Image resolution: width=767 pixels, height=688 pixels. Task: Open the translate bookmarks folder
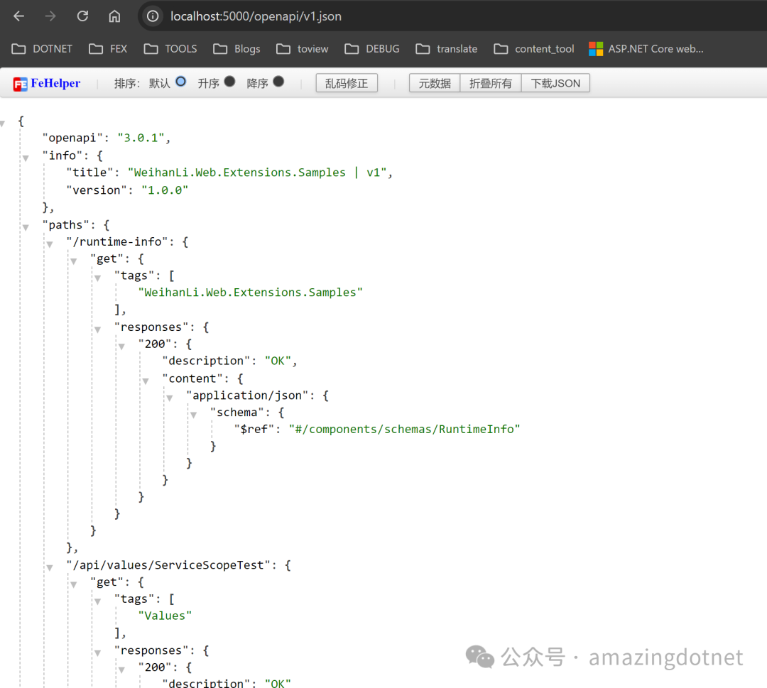click(446, 48)
